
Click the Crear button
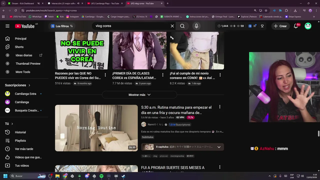coord(280,26)
